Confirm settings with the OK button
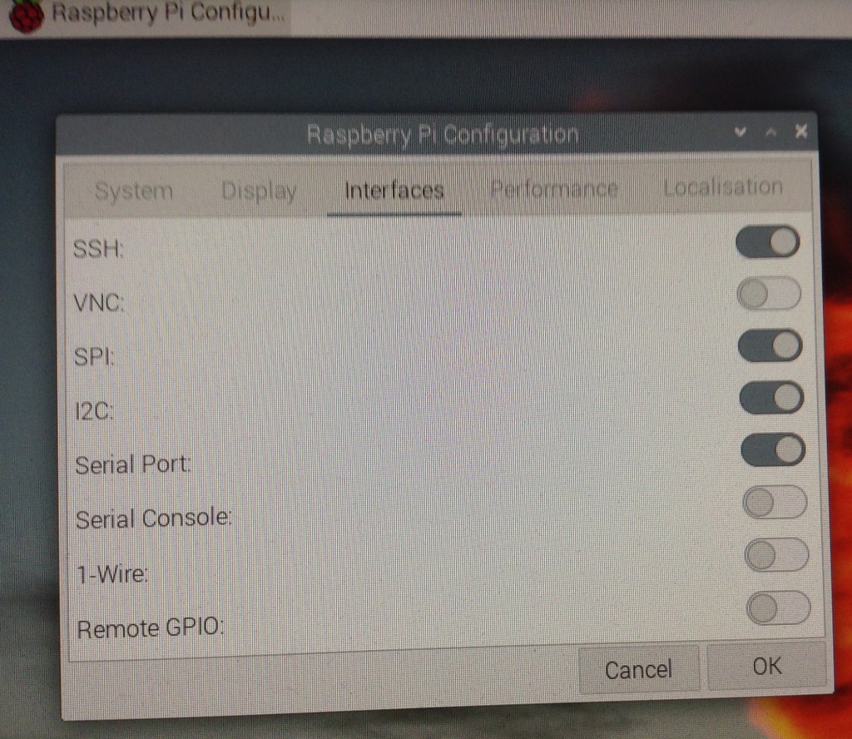Viewport: 852px width, 739px height. (x=766, y=666)
